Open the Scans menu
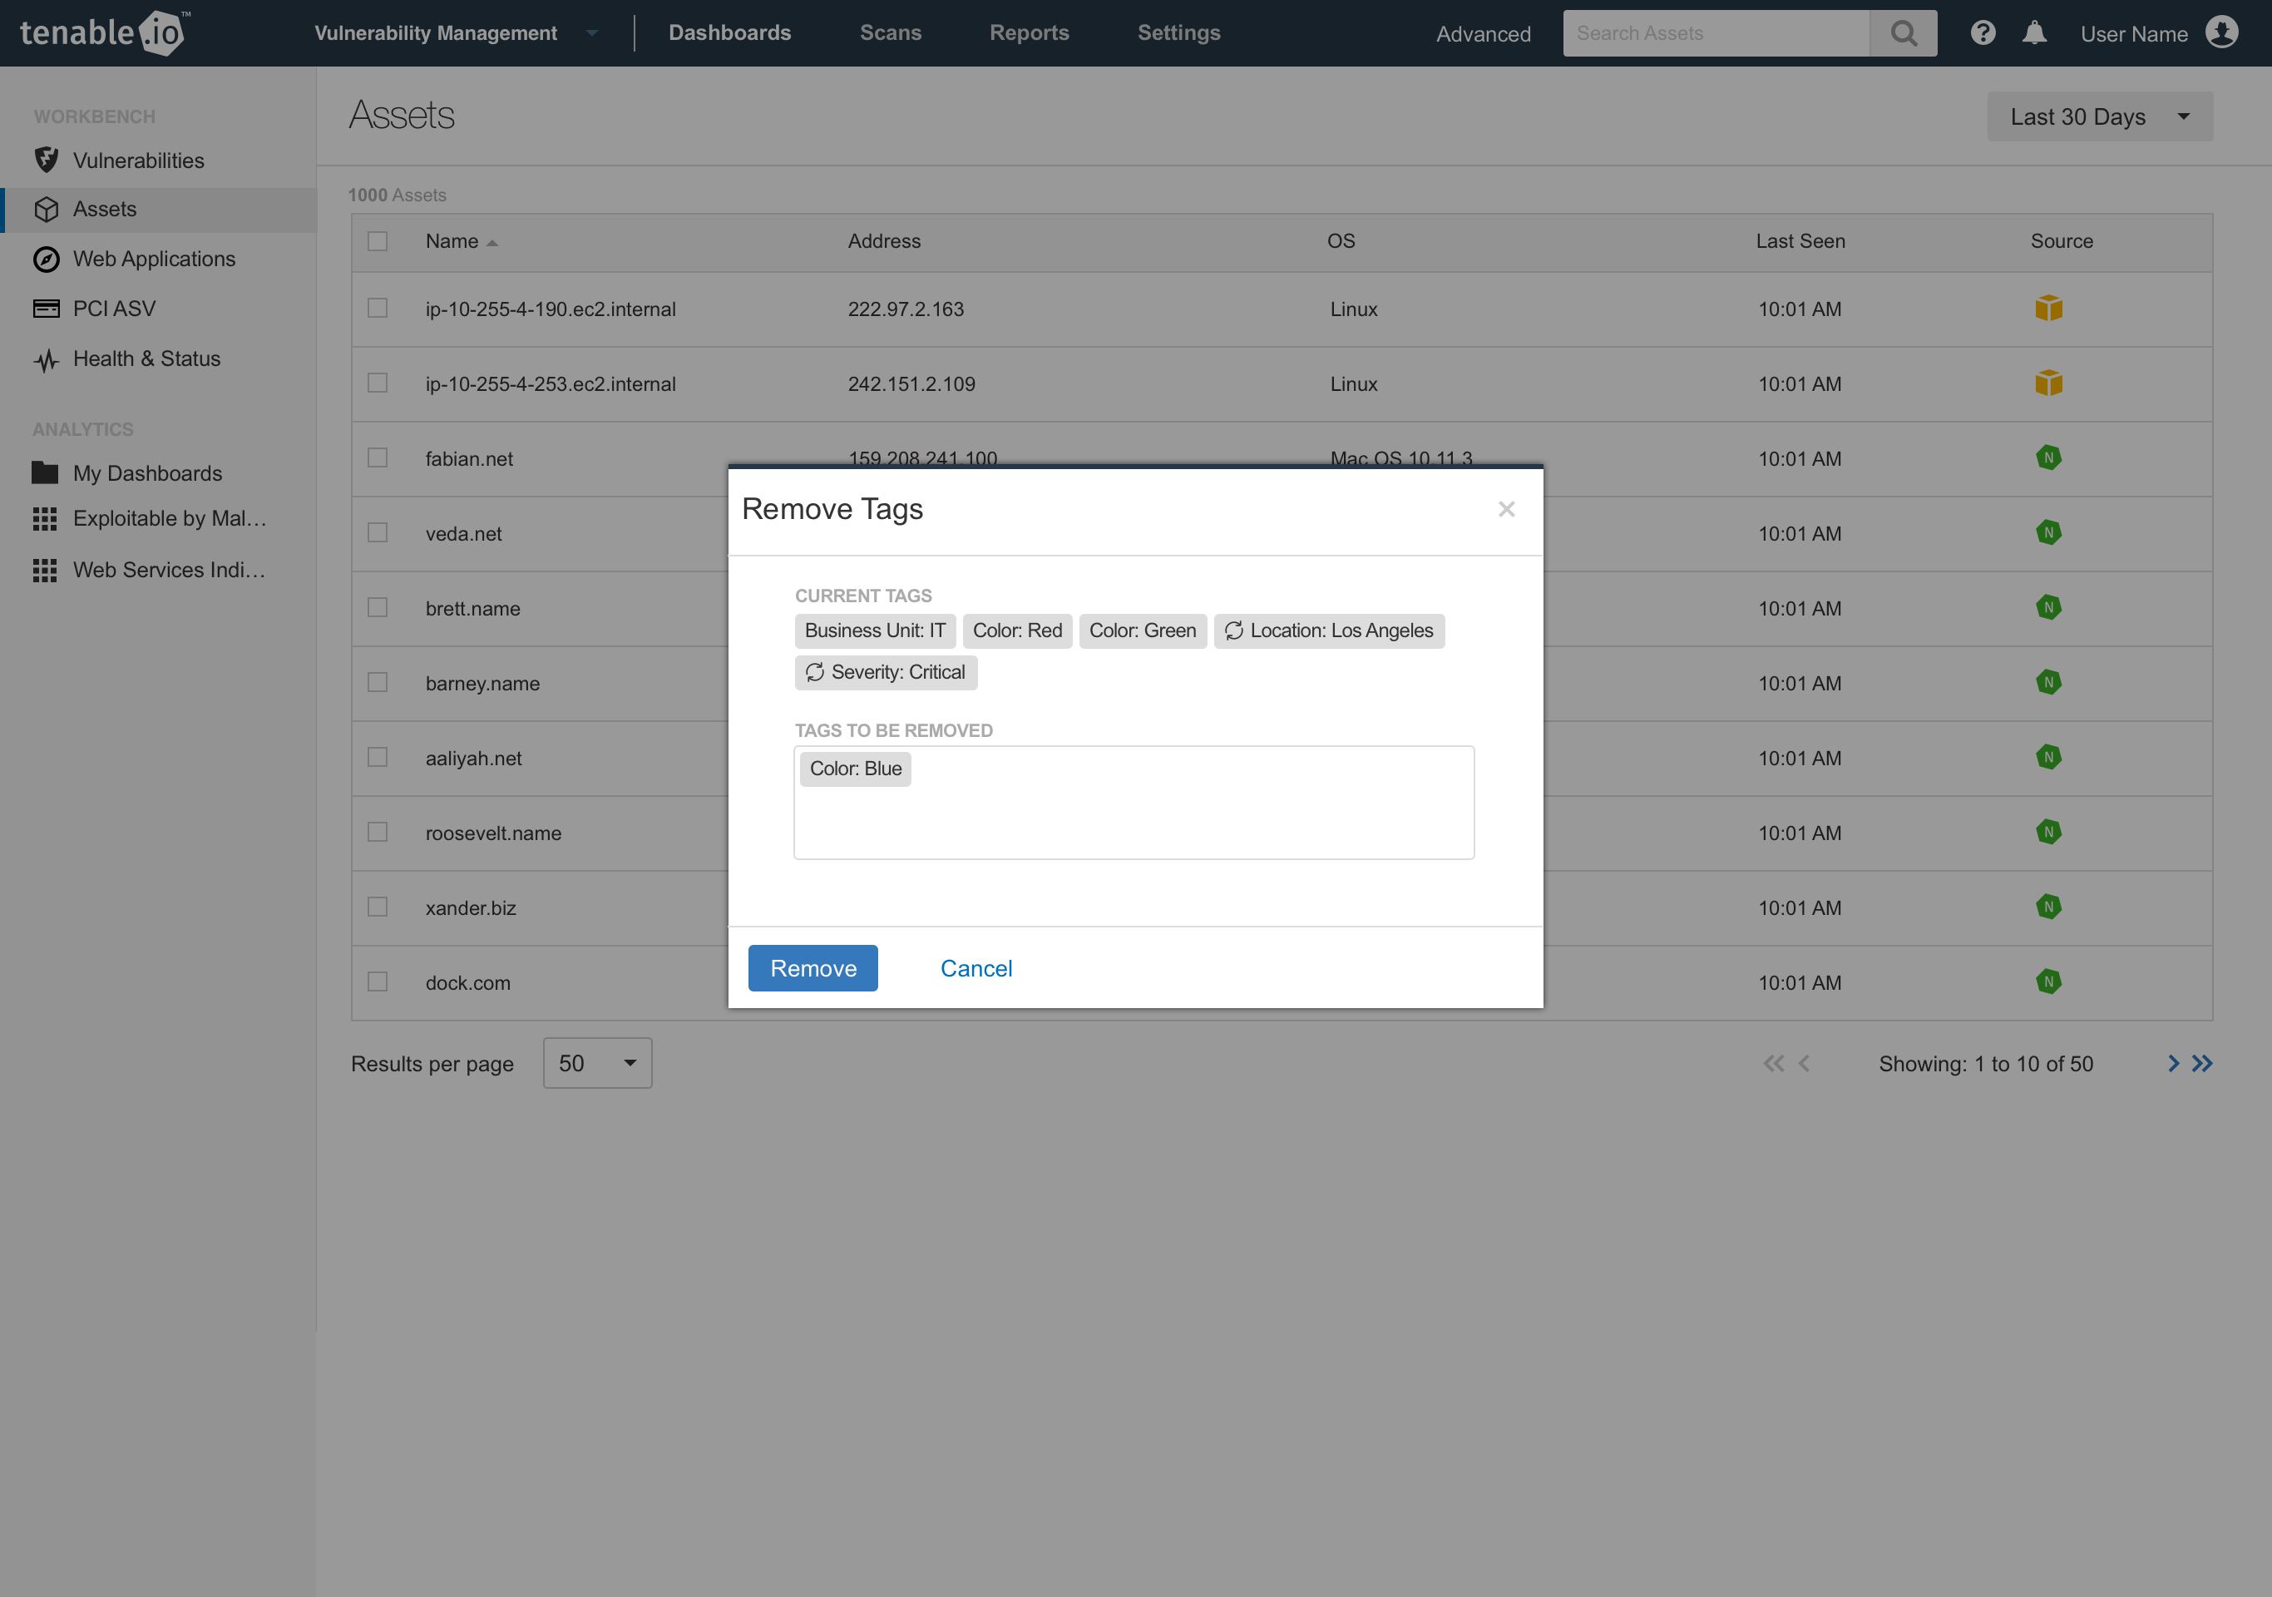The width and height of the screenshot is (2272, 1597). pyautogui.click(x=890, y=33)
